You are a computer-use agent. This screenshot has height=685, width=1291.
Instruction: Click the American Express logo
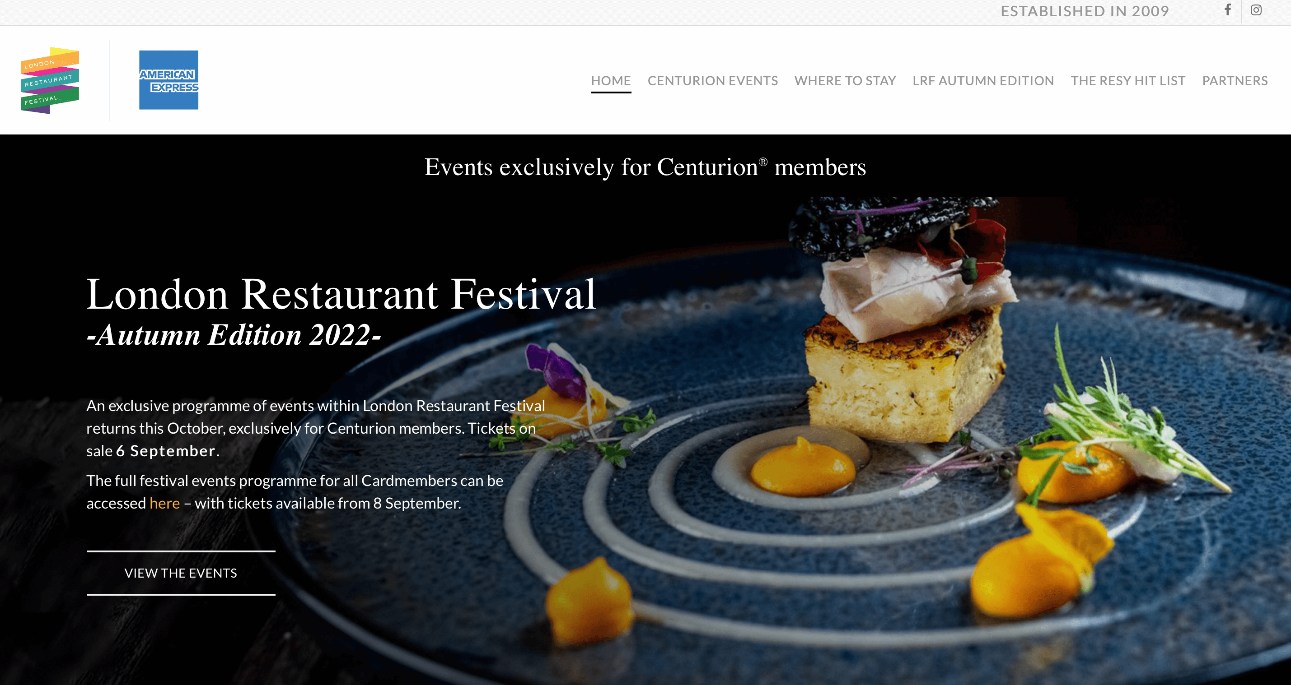pos(168,79)
